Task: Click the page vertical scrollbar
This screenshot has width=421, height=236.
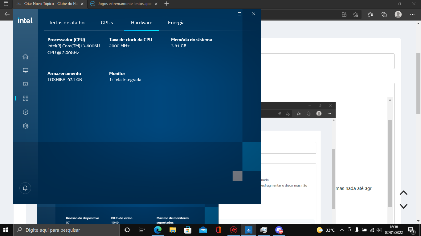Action: 418,83
